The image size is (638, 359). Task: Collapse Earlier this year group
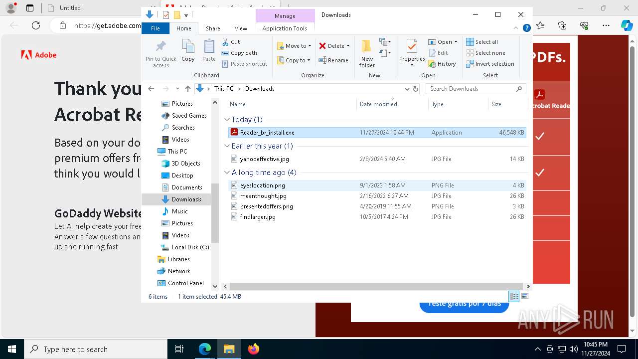tap(227, 146)
